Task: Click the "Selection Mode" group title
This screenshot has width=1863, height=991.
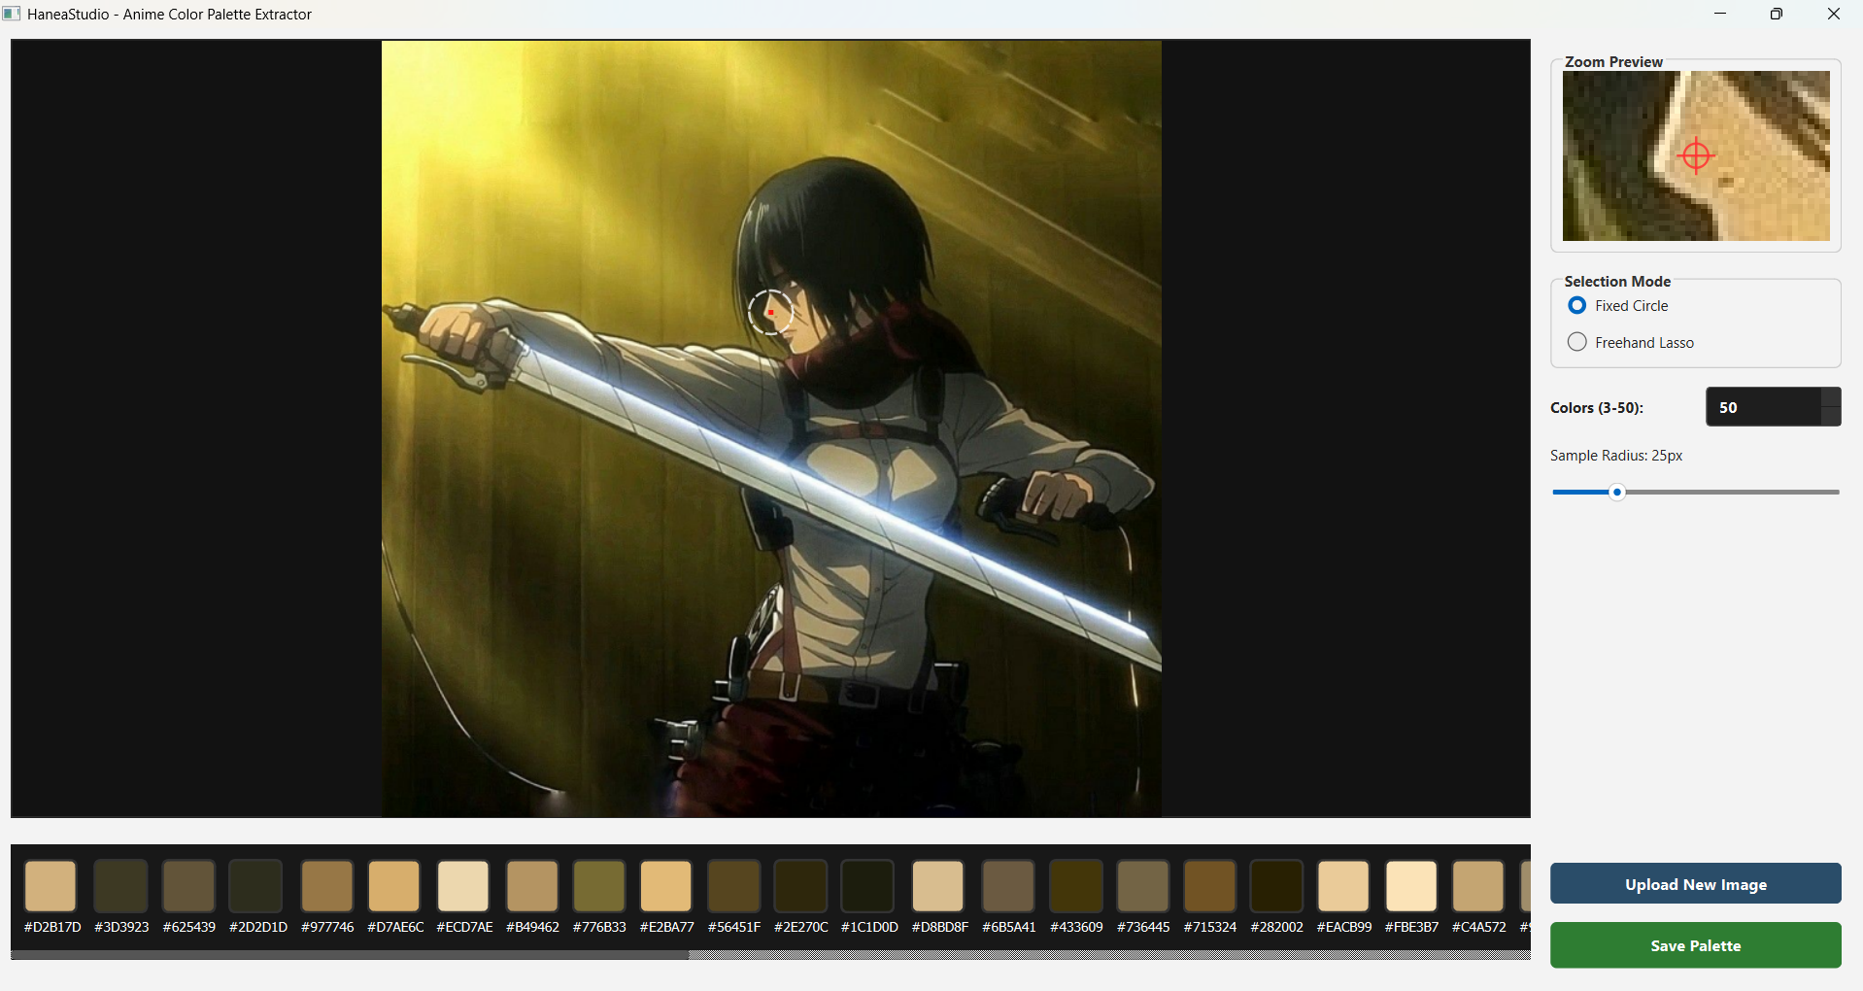Action: [x=1617, y=281]
